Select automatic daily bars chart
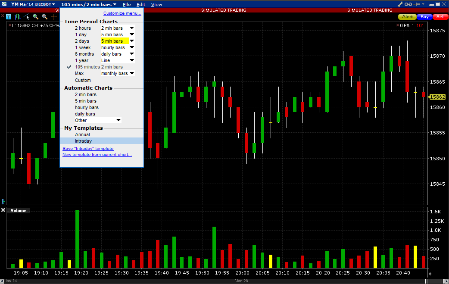The width and height of the screenshot is (449, 284). (x=85, y=114)
